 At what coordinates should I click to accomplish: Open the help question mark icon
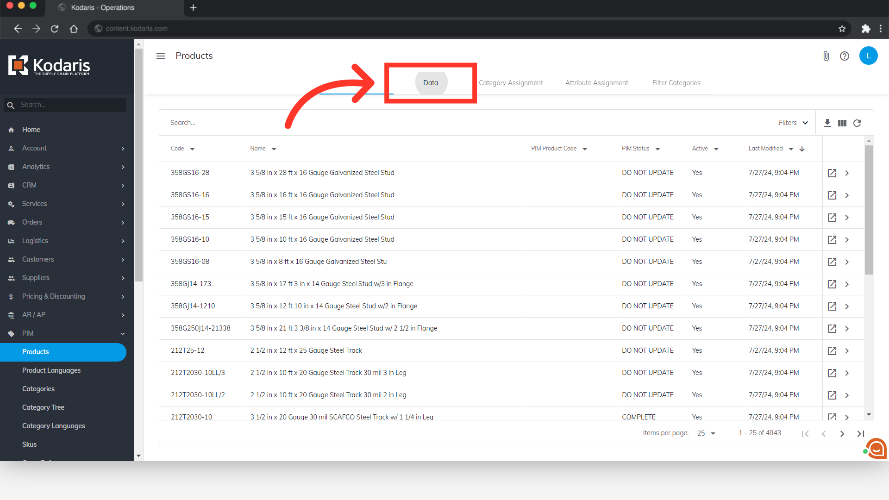(x=845, y=56)
